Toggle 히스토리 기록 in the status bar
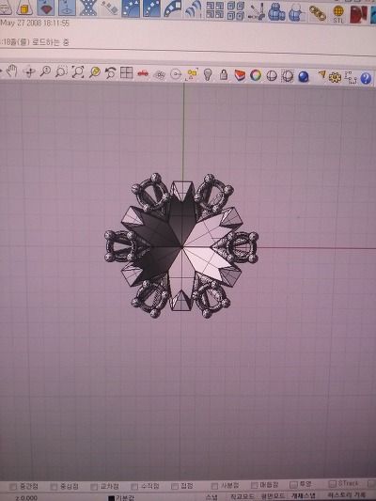The image size is (376, 501). [346, 494]
